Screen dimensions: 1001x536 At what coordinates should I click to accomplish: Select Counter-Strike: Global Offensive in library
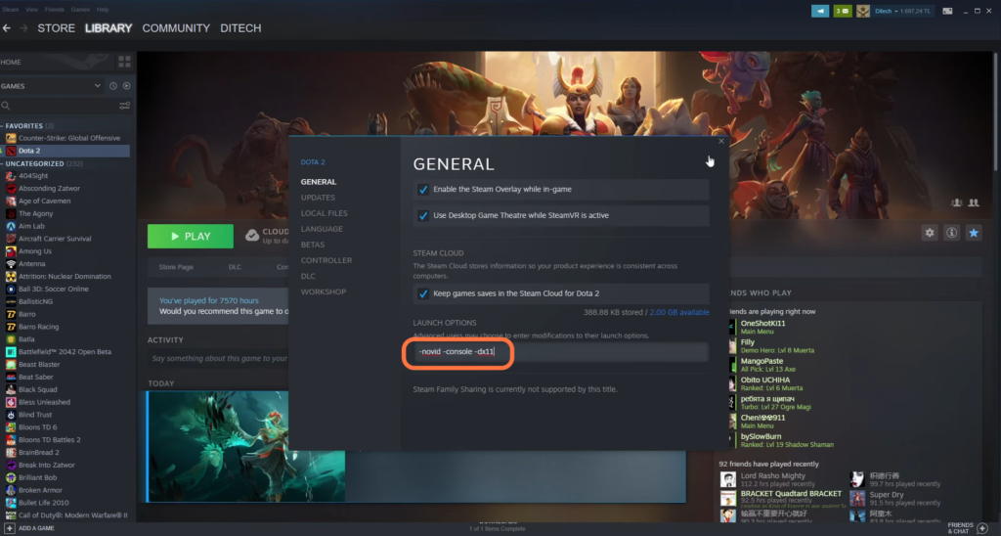tap(68, 138)
